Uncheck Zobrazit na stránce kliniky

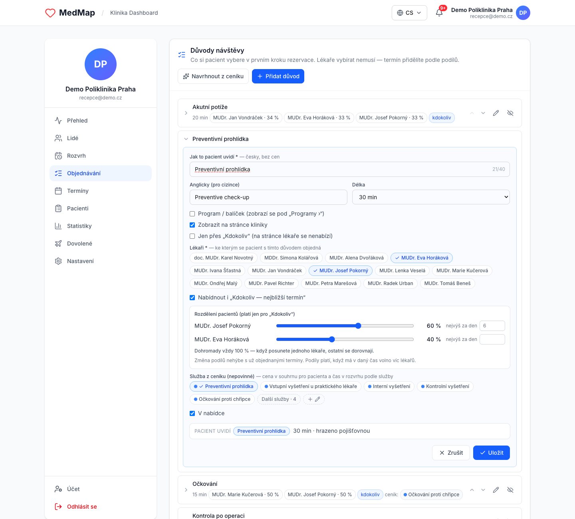pos(192,225)
